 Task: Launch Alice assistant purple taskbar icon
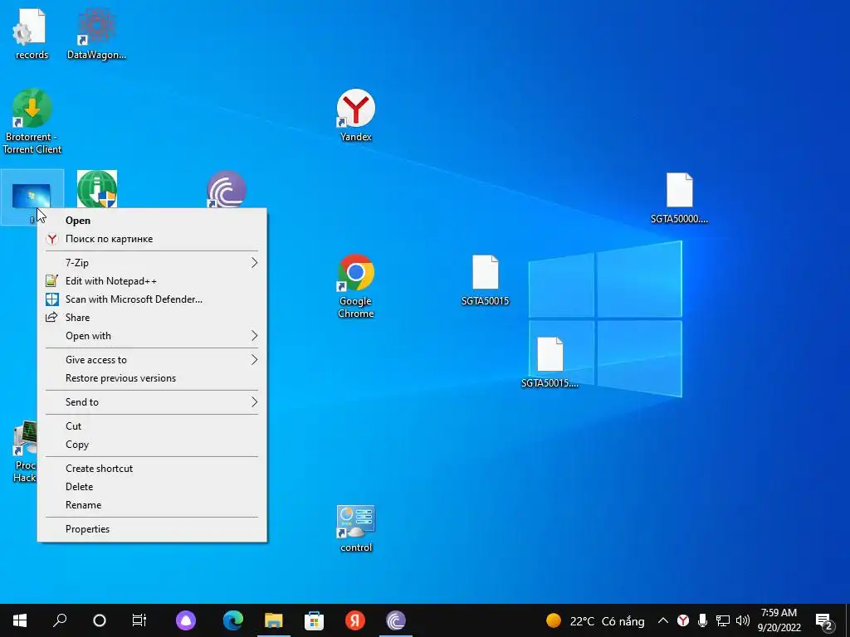[x=186, y=620]
